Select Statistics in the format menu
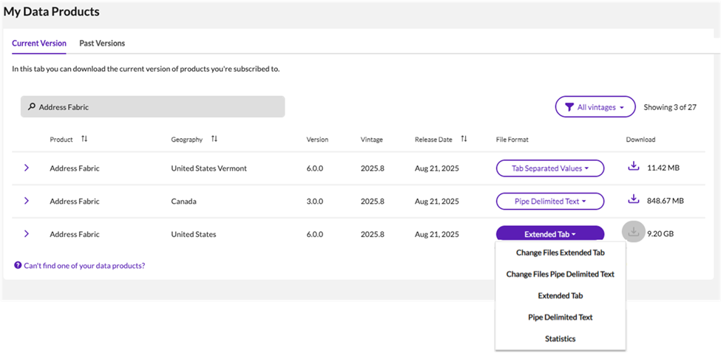Viewport: 721px width, 353px height. 560,339
